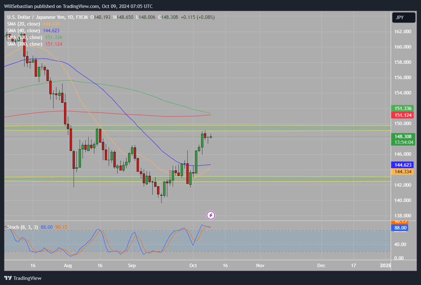Click the 88.00 stochastic value label
The width and height of the screenshot is (421, 285).
[x=400, y=228]
